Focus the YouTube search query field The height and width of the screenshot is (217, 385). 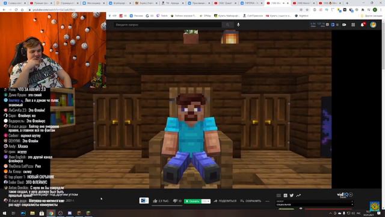[x=168, y=25]
